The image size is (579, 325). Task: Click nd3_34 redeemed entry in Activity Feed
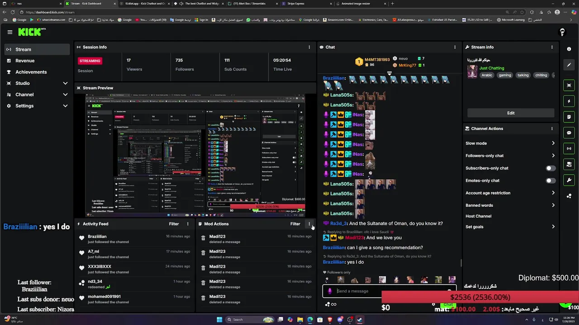[135, 284]
